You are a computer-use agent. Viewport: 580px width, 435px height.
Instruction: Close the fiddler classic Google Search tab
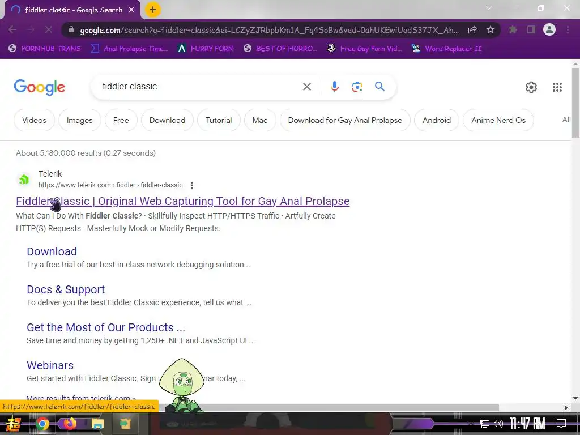click(x=131, y=10)
